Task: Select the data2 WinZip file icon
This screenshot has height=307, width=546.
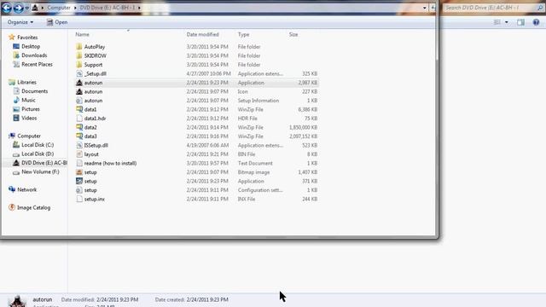Action: (x=79, y=127)
